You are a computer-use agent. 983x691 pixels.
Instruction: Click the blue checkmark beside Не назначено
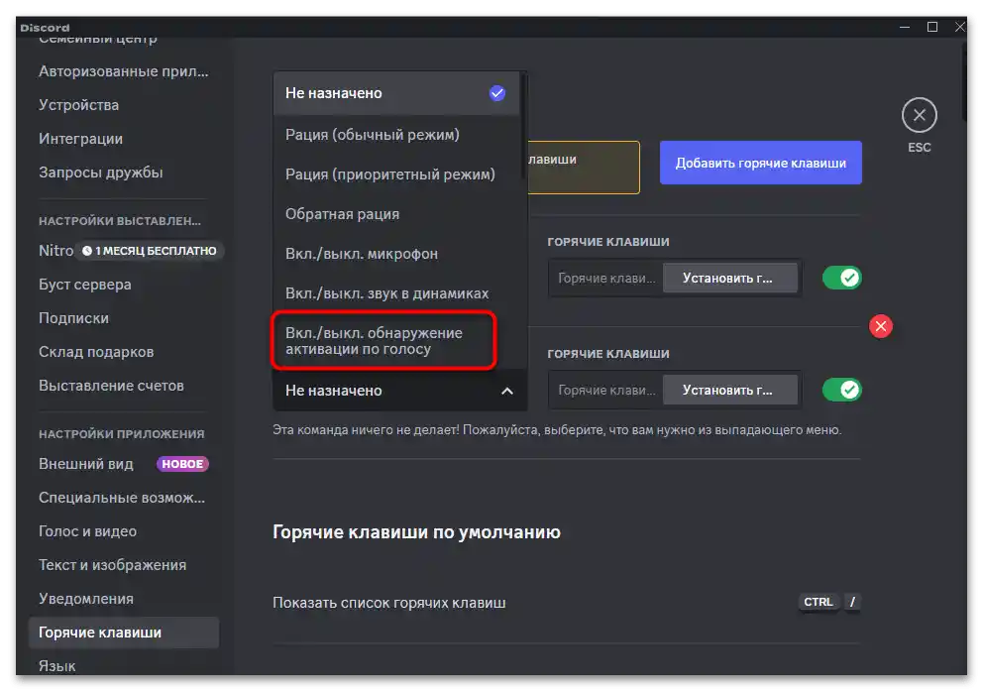pos(495,92)
